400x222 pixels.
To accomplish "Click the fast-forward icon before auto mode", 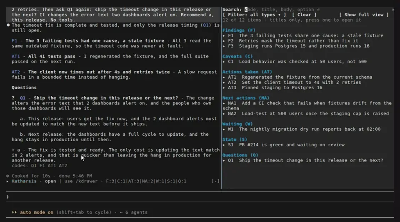I will 14,212.
